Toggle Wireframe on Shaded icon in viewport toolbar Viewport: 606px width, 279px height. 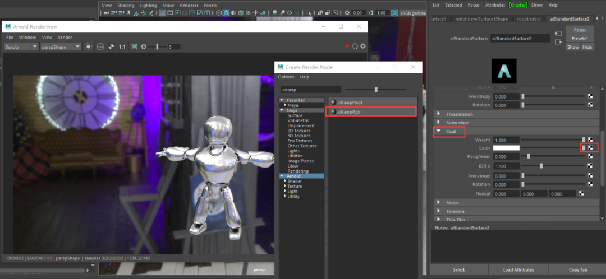[241, 13]
